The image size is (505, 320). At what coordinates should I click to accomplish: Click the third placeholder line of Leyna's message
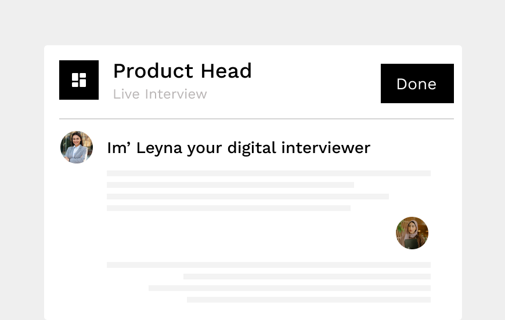(x=247, y=197)
